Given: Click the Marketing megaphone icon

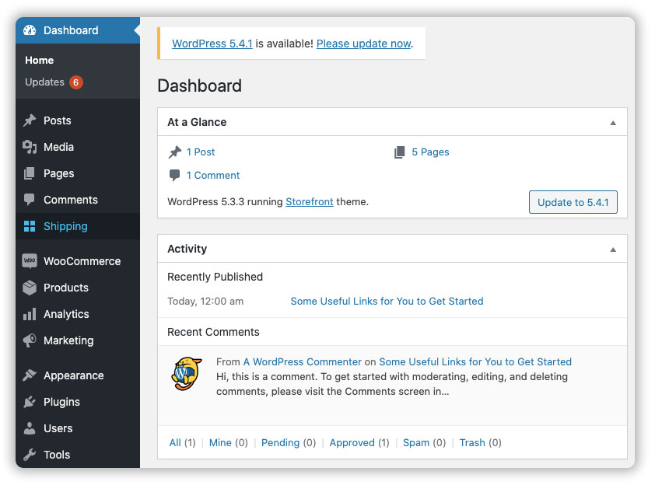Looking at the screenshot, I should point(30,340).
